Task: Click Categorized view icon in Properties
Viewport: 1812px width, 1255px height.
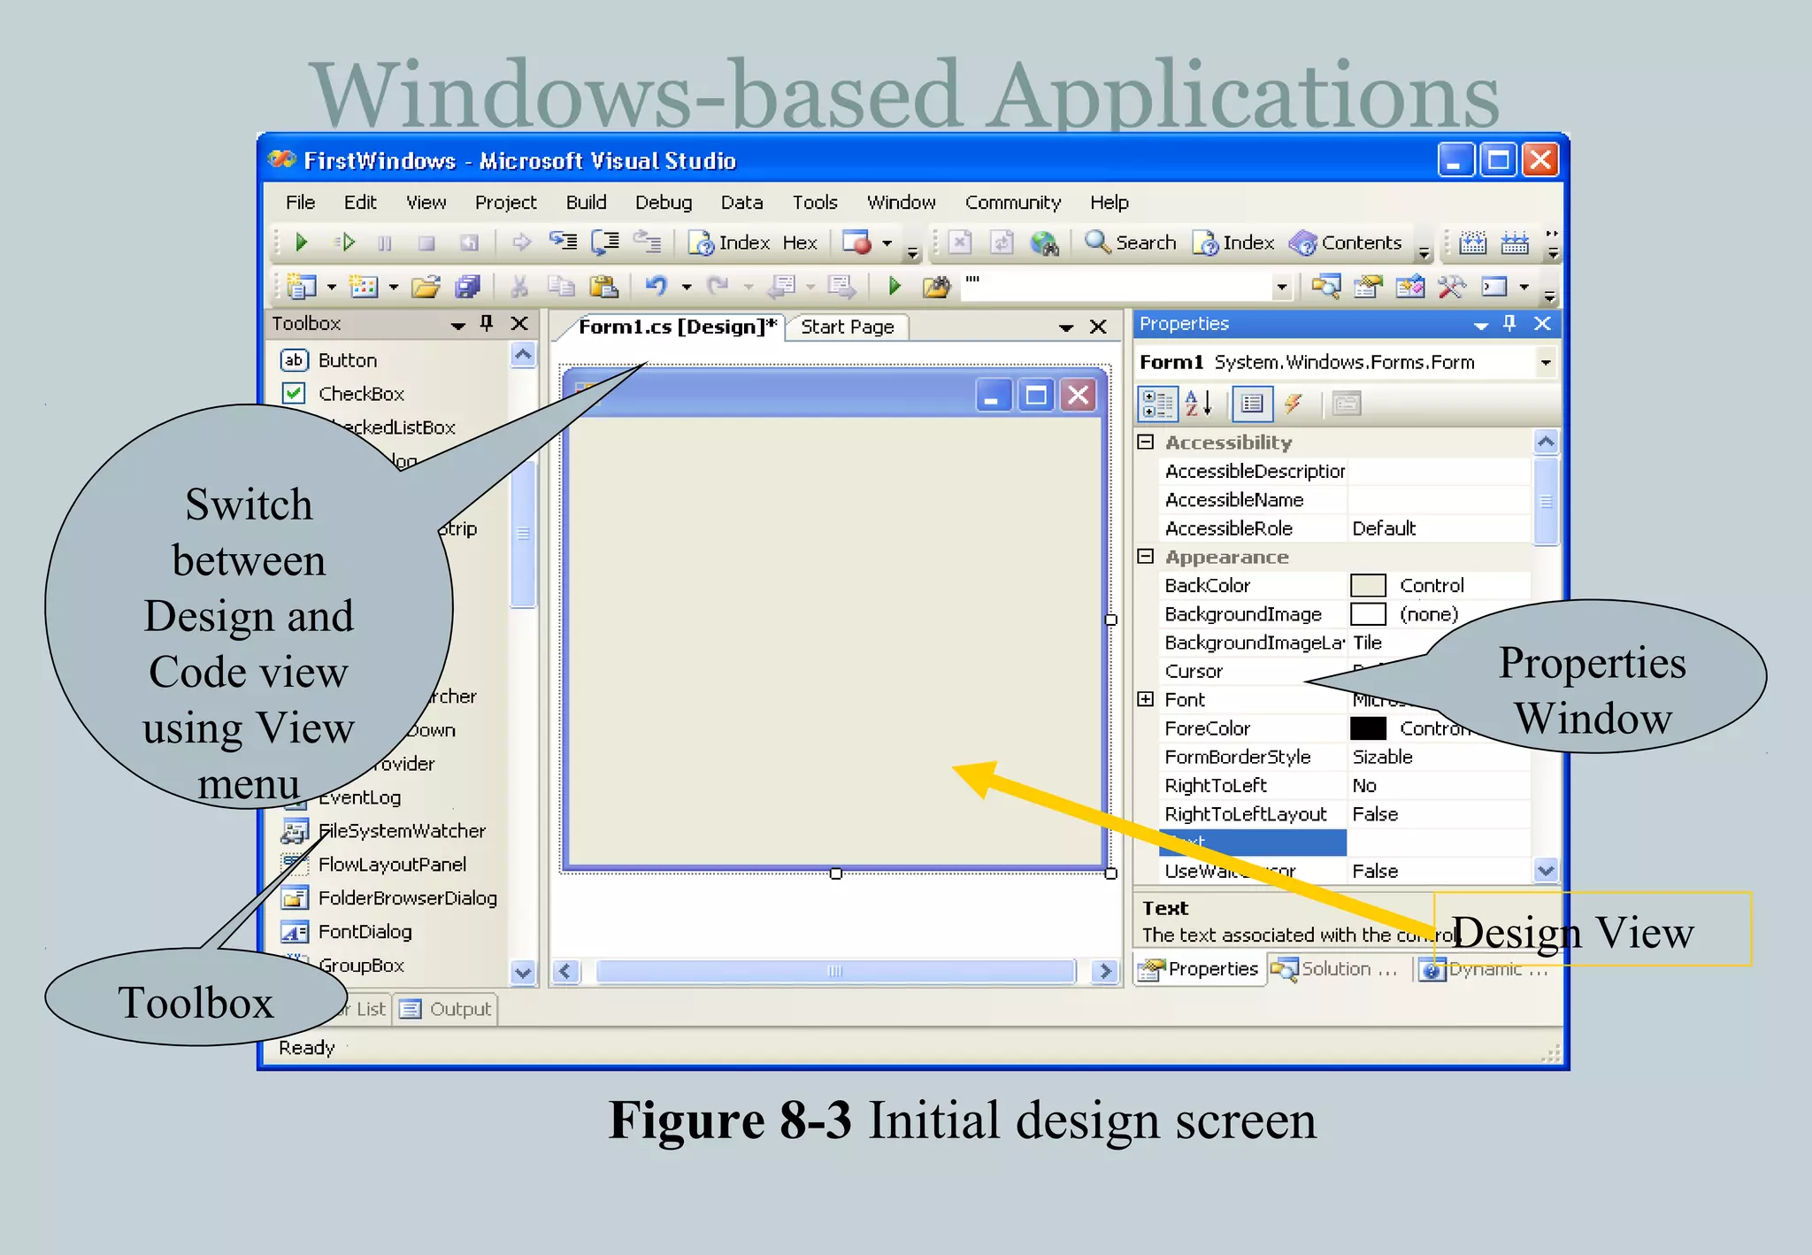Action: (1157, 404)
